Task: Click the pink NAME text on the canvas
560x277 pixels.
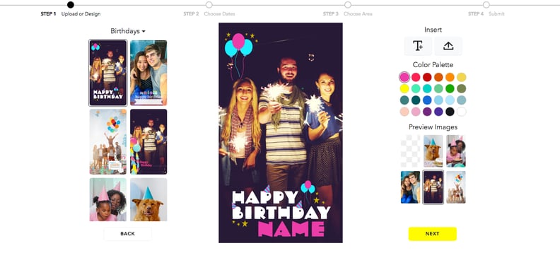Action: coord(291,229)
